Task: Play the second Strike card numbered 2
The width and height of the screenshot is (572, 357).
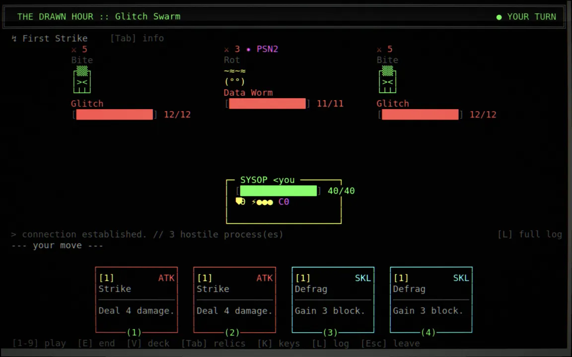Action: pos(234,300)
